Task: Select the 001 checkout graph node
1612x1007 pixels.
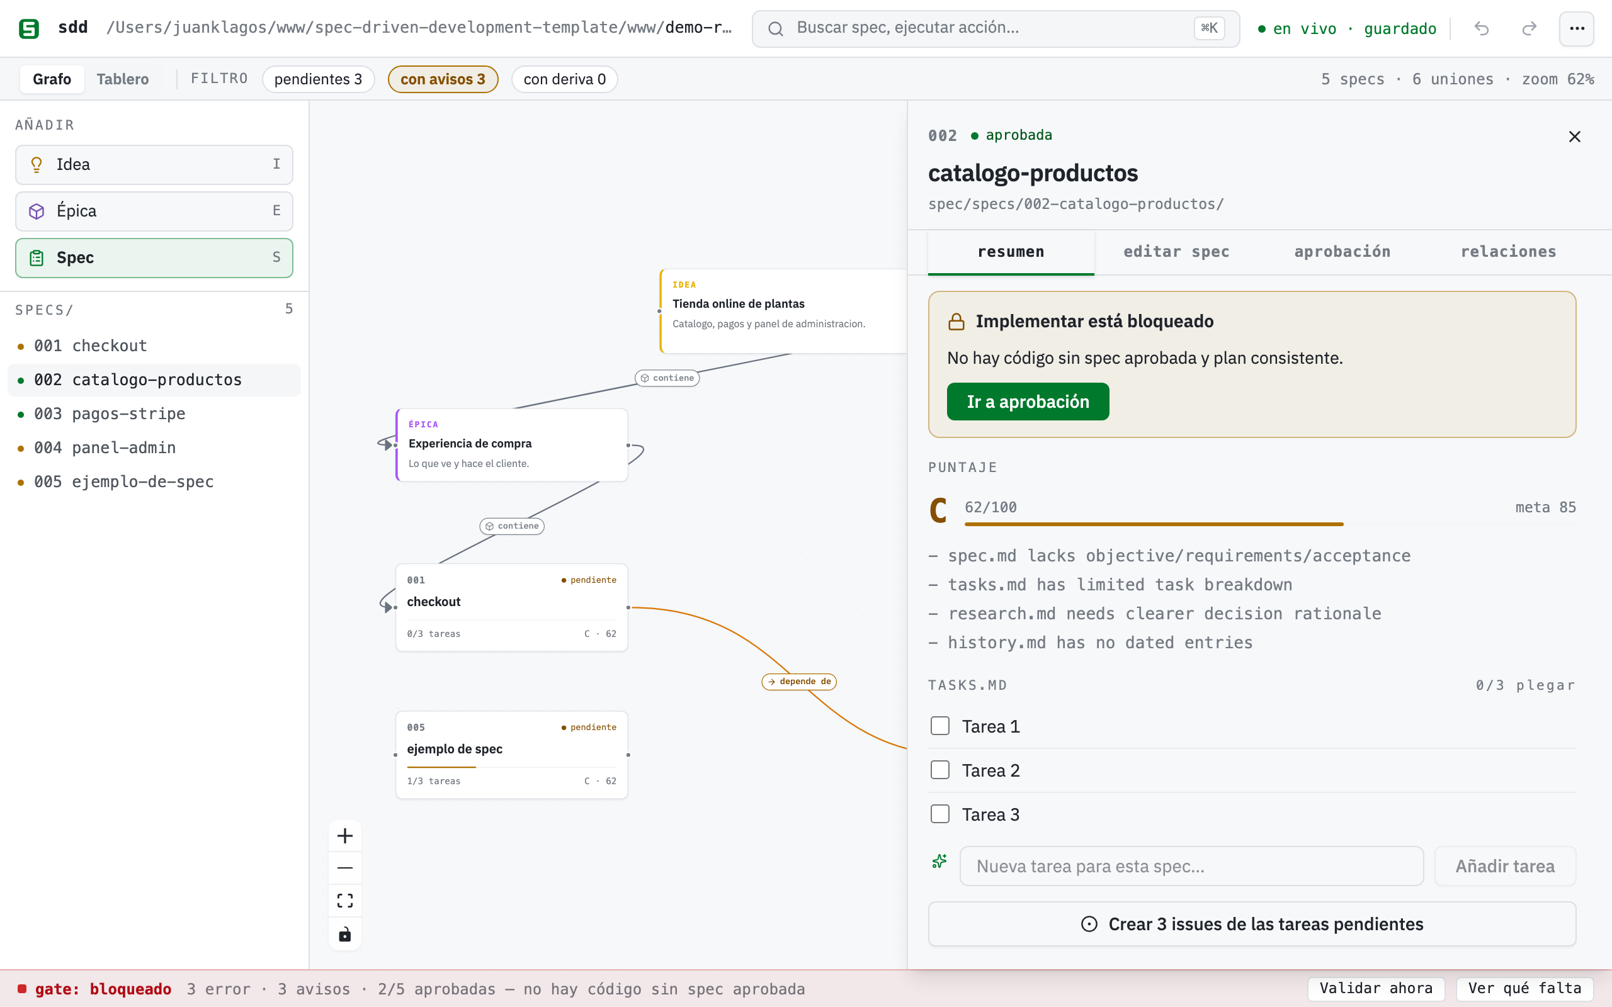Action: (x=511, y=607)
